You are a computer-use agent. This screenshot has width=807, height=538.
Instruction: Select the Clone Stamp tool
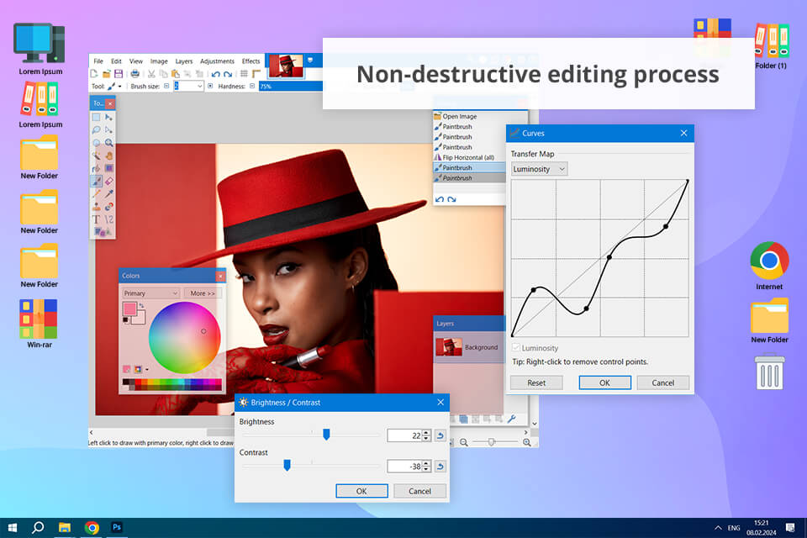(96, 207)
